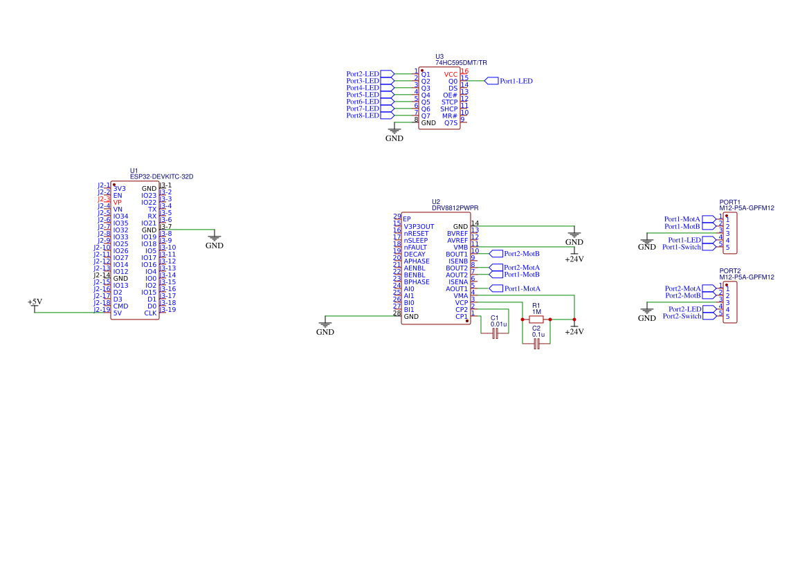Select the Port1-MotB net flag at AOUT2

click(x=514, y=275)
